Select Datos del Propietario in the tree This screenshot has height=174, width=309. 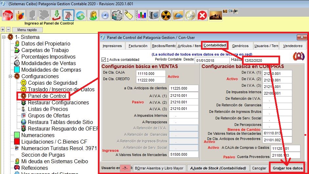(46, 43)
